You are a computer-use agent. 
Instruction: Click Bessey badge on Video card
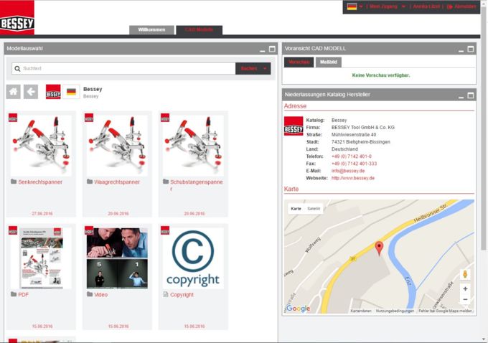(x=89, y=230)
